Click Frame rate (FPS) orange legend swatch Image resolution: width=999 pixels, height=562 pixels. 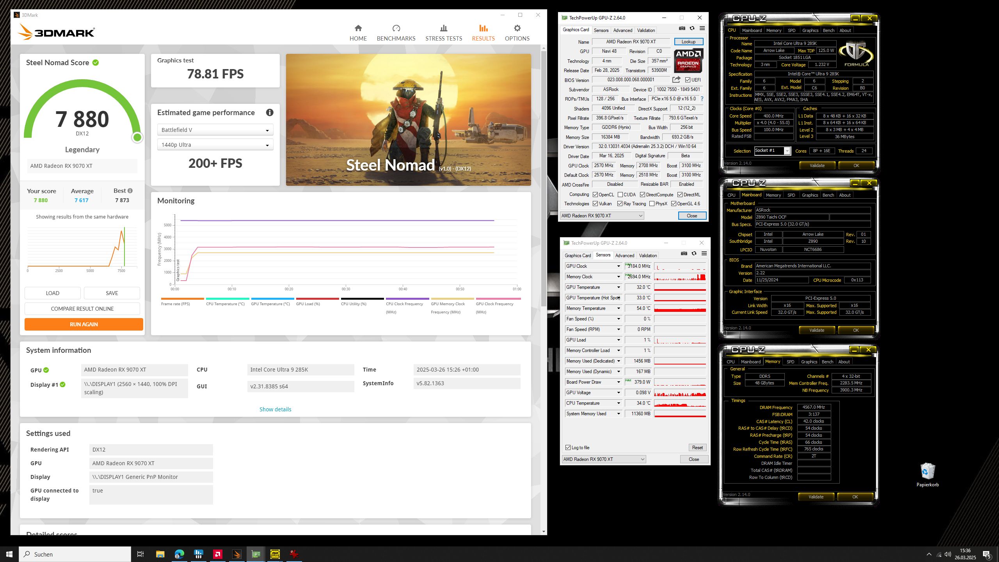182,299
